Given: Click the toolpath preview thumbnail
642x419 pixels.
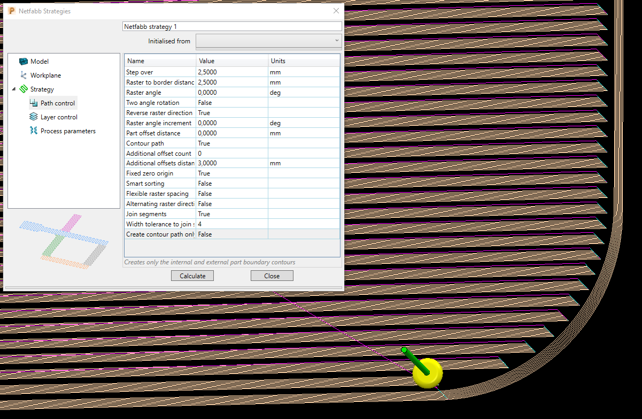Looking at the screenshot, I should (x=64, y=238).
